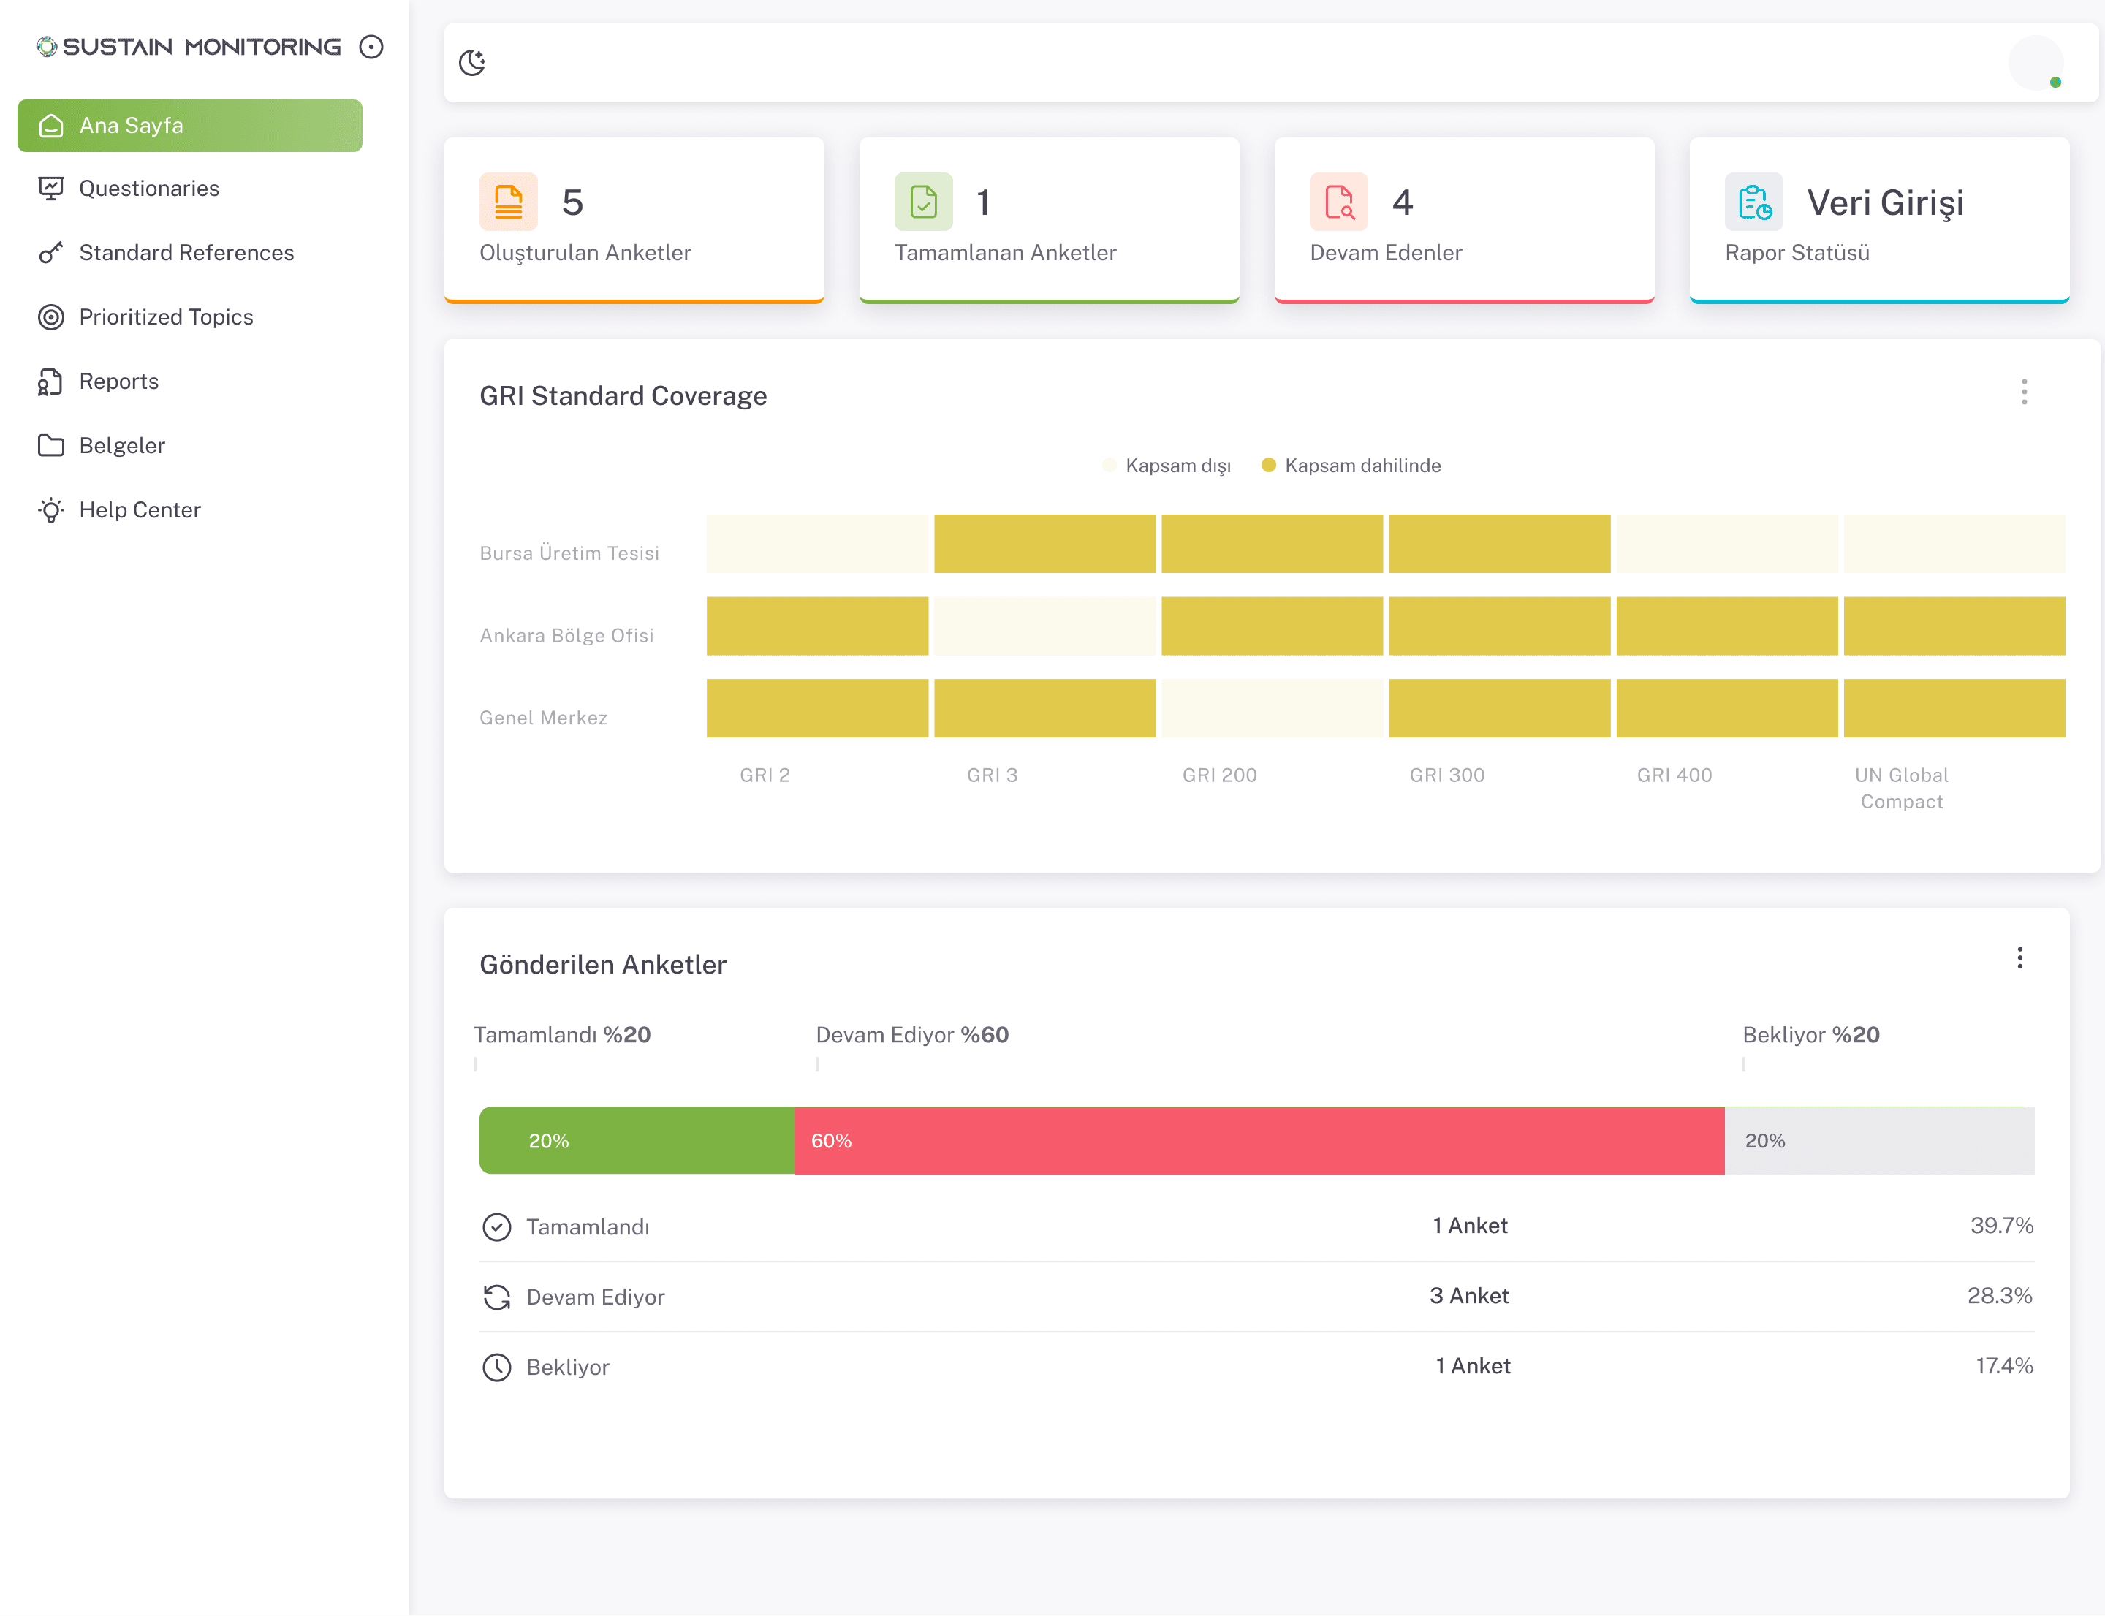Click Help Center lightbulb icon
Image resolution: width=2105 pixels, height=1616 pixels.
pos(51,510)
